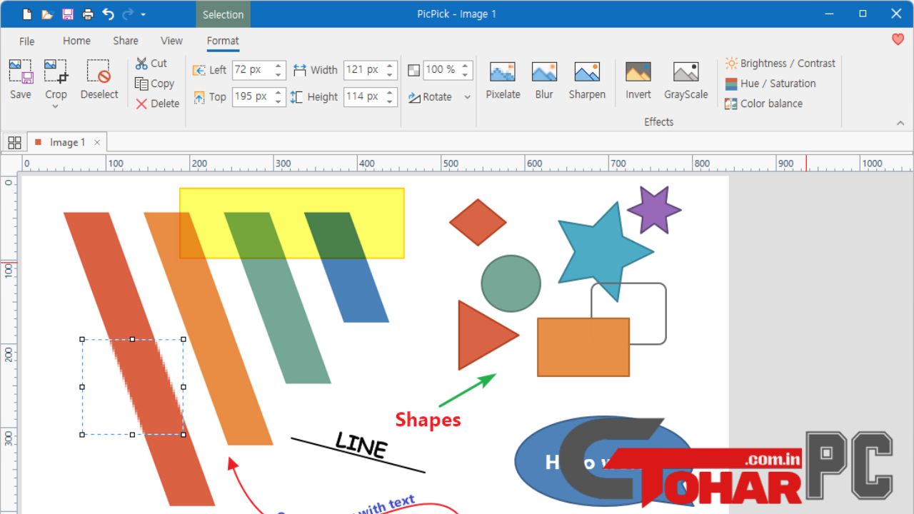Screen dimensions: 914x514
Task: Click the Print icon in title bar
Action: click(88, 14)
